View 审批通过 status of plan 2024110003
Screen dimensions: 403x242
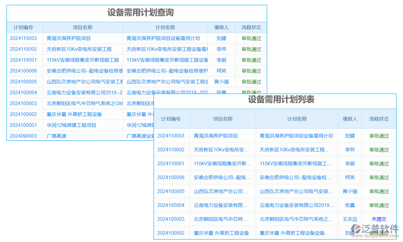pyautogui.click(x=251, y=38)
